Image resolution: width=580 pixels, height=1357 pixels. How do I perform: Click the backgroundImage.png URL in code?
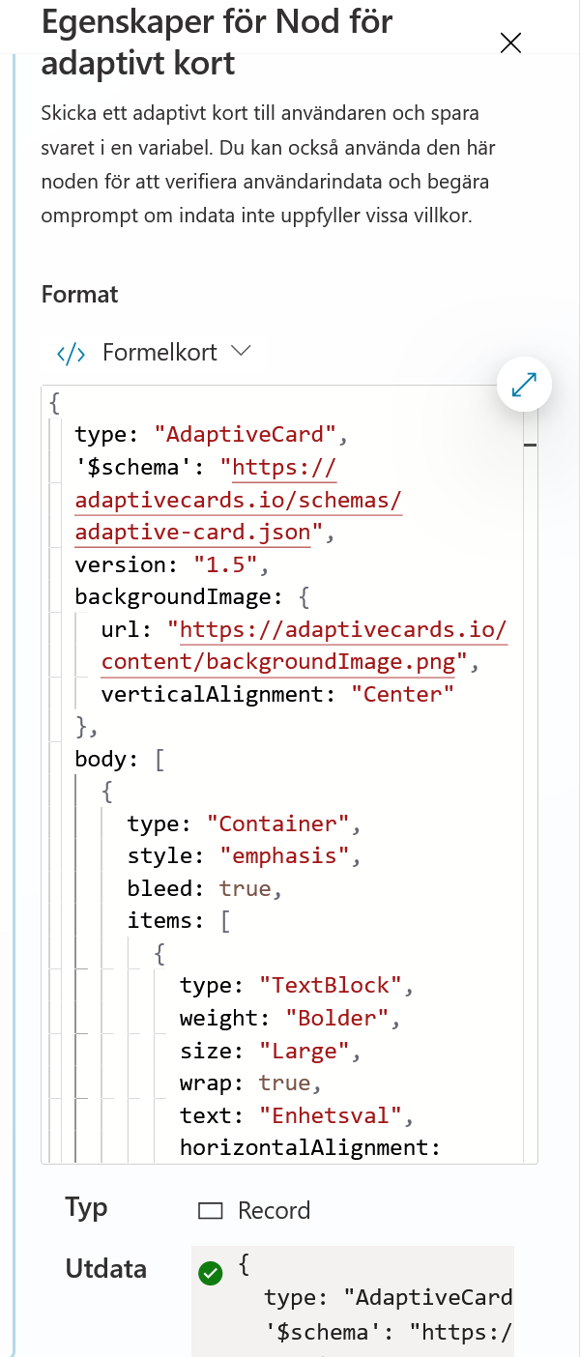305,646
